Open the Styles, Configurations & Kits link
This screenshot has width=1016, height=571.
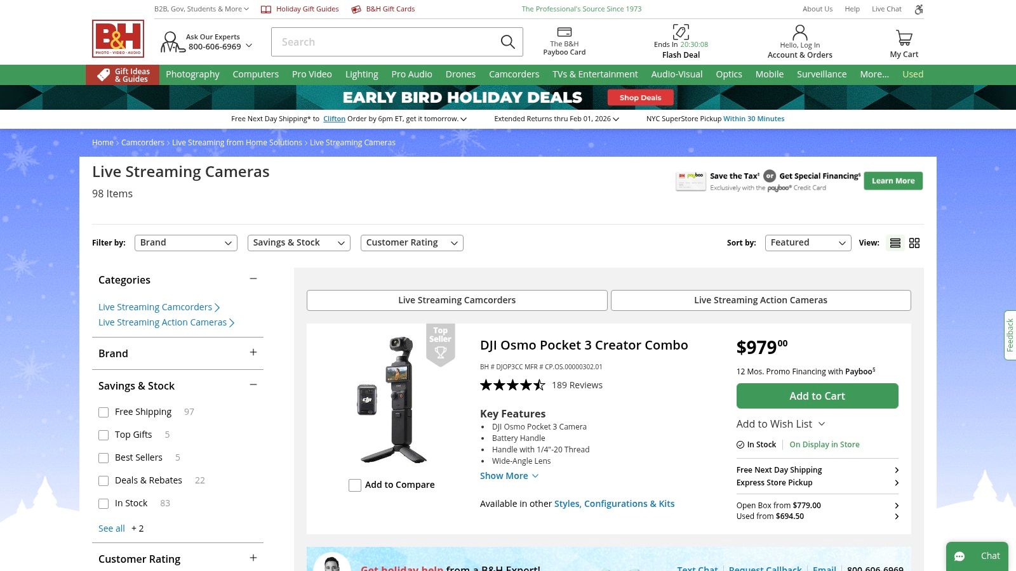pos(614,504)
